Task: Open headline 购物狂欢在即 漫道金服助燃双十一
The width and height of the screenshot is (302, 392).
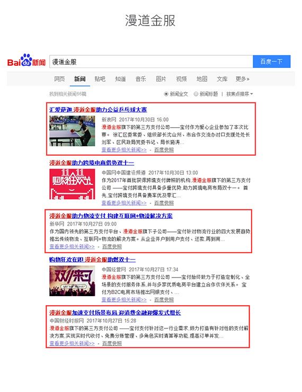Action: (92, 260)
